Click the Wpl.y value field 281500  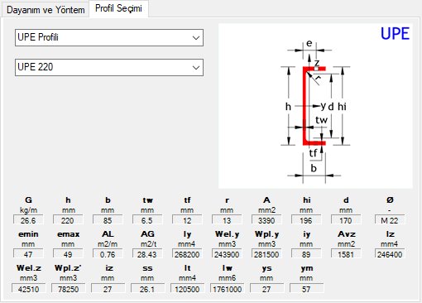pos(266,254)
